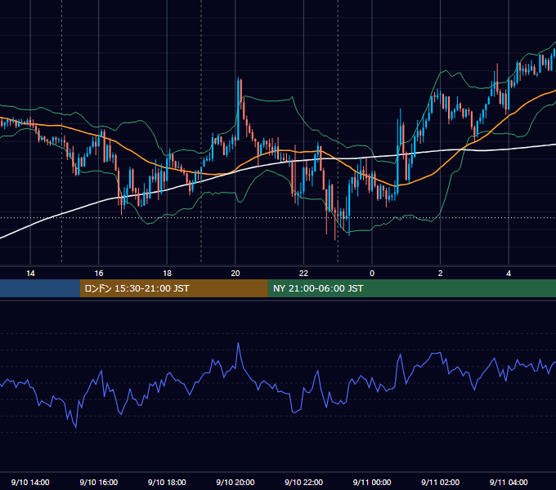Click the 0 hour axis label

coord(372,274)
